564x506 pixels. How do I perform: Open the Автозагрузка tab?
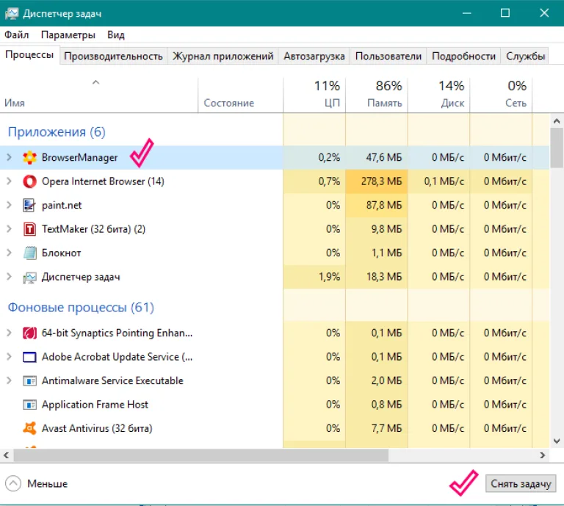point(314,56)
